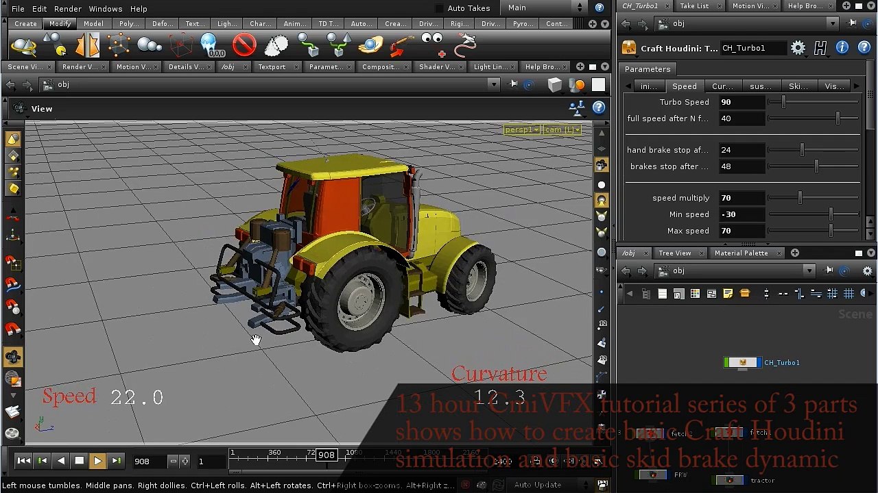Viewport: 878px width, 493px height.
Task: Toggle the white background display square
Action: point(599,85)
